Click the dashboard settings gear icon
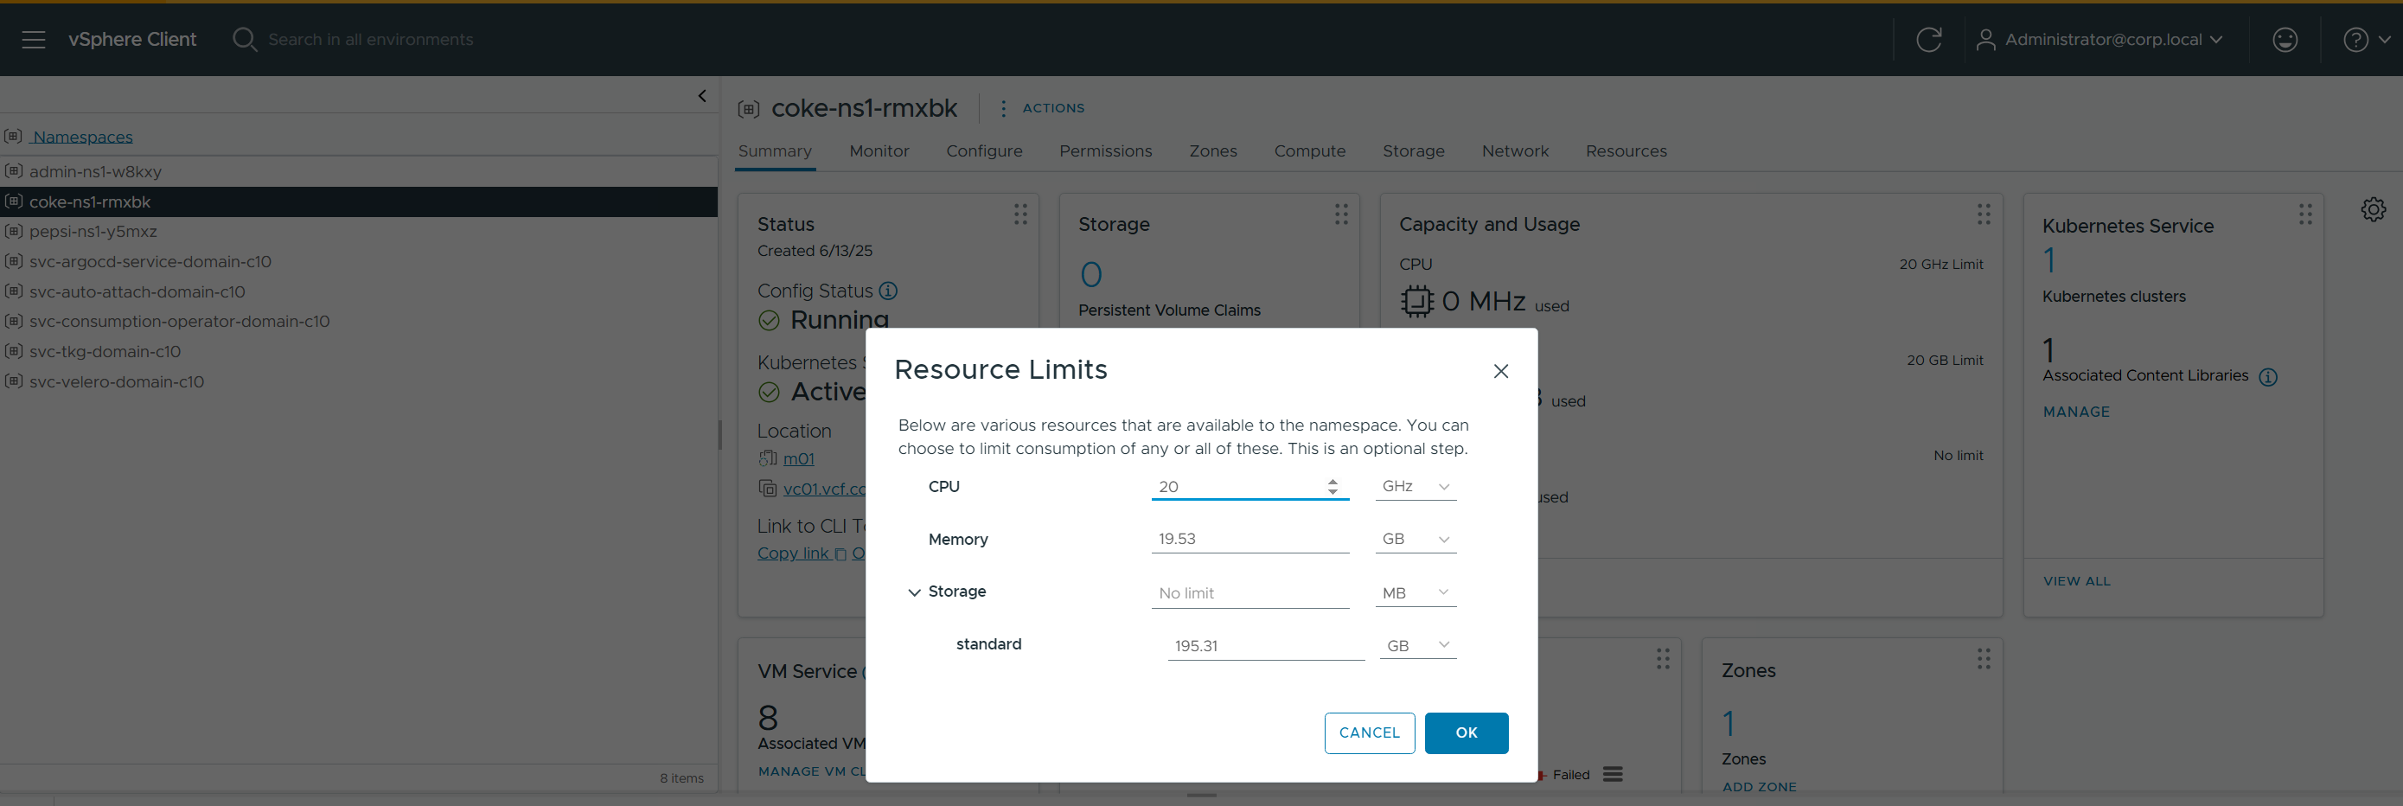This screenshot has width=2403, height=806. pyautogui.click(x=2372, y=210)
